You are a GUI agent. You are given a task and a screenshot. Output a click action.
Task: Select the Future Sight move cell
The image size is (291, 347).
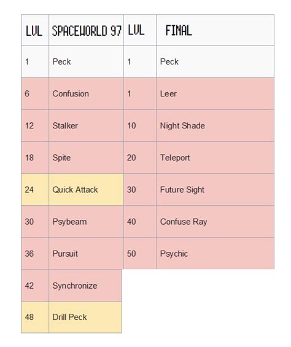pyautogui.click(x=215, y=190)
